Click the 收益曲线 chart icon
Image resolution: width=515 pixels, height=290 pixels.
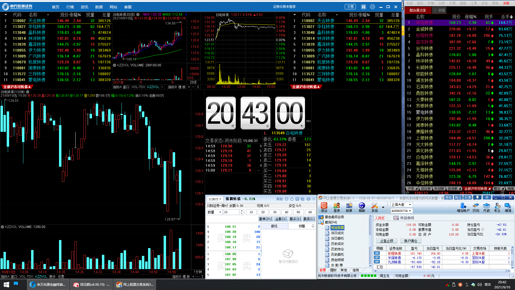coord(396,218)
